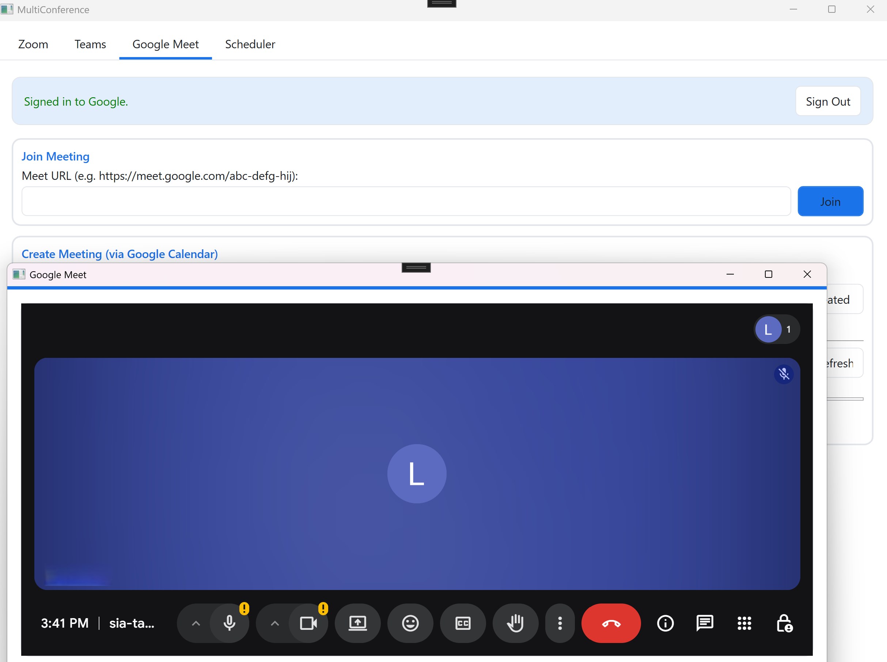Click the 3:41 PM clock text
Image resolution: width=887 pixels, height=662 pixels.
[65, 623]
